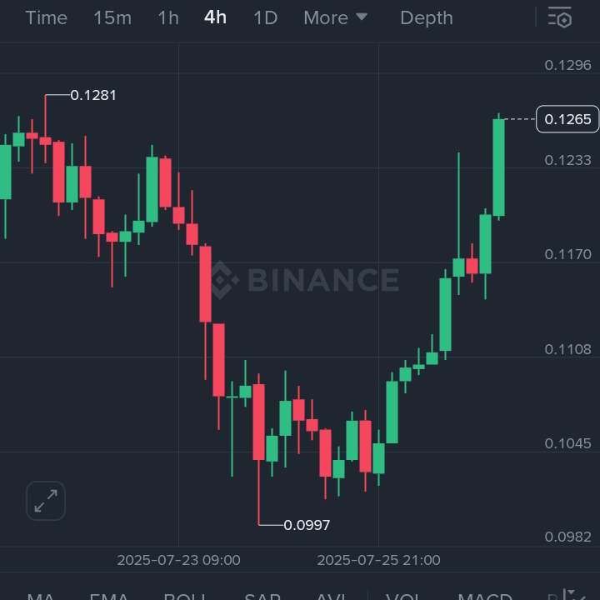Click the 0.0997 low price marker
This screenshot has width=600, height=600.
(x=307, y=525)
